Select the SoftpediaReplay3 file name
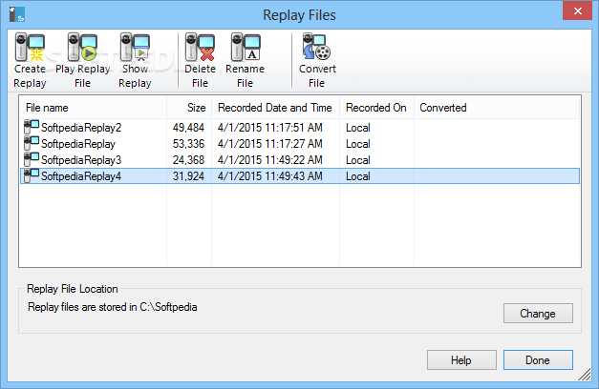 [81, 160]
